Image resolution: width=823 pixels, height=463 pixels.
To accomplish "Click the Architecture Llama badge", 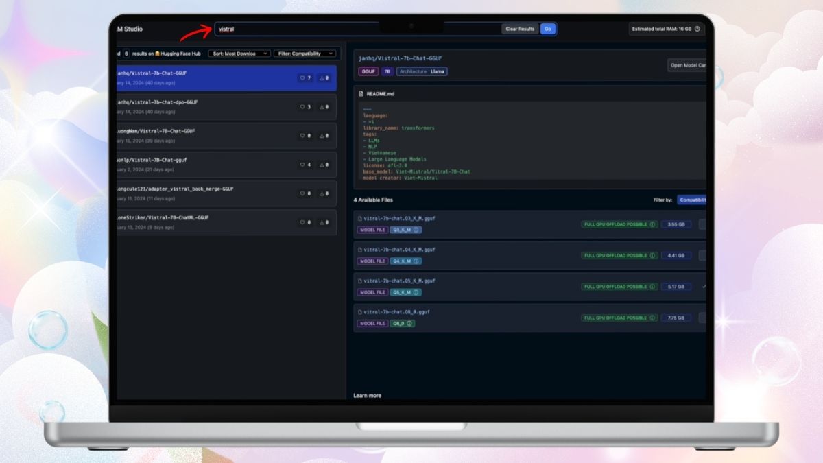I will tap(422, 71).
